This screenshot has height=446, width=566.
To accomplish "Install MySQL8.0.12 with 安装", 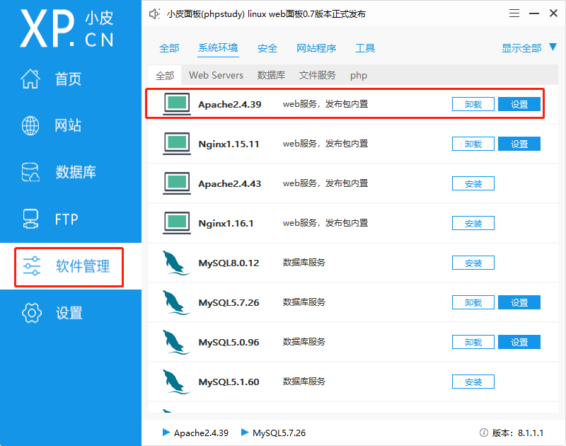I will pos(473,263).
